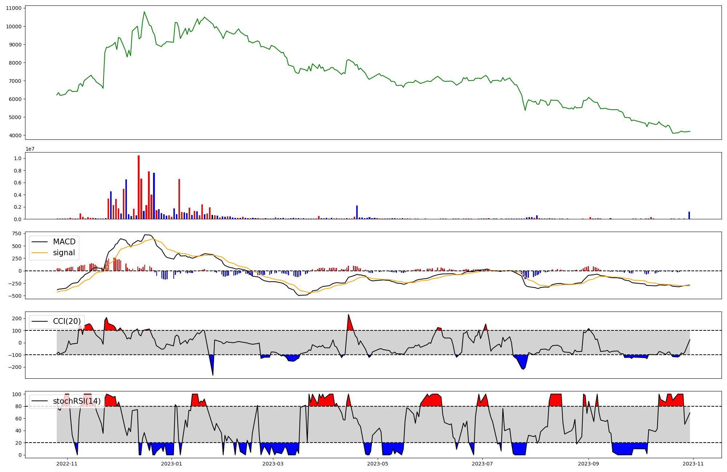Click the black MACD line legend swatch

(x=40, y=242)
